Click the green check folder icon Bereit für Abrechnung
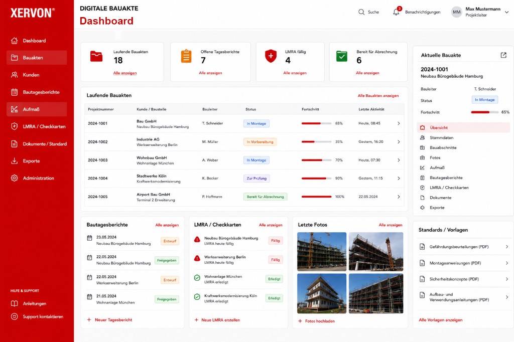 (x=341, y=56)
